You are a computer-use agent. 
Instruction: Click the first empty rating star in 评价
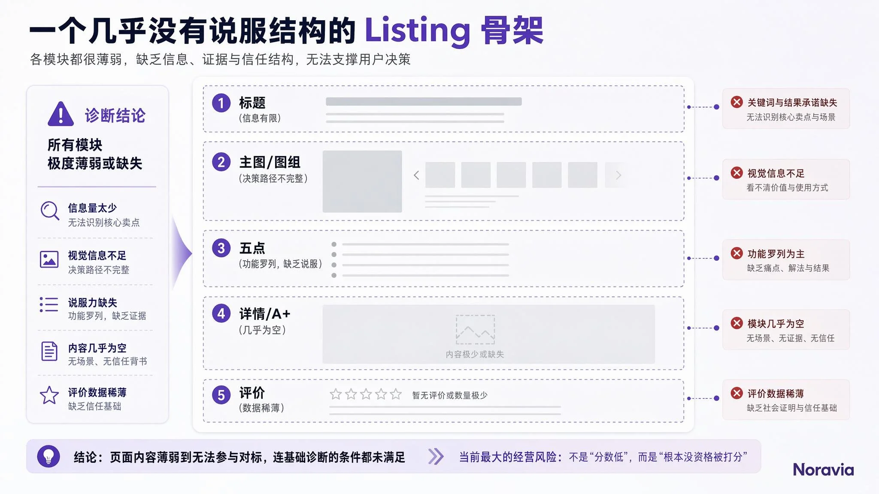[336, 394]
